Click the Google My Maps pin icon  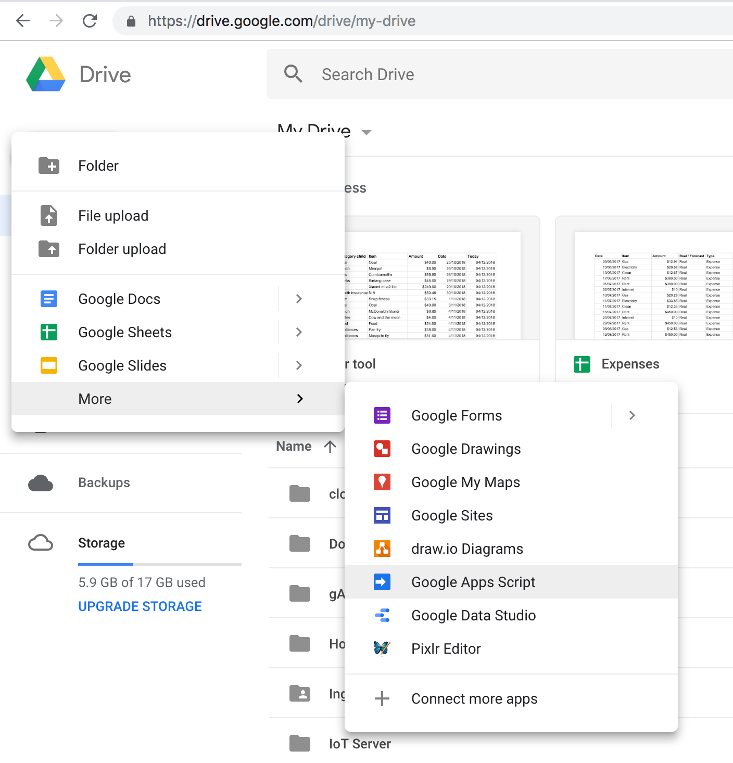(382, 482)
